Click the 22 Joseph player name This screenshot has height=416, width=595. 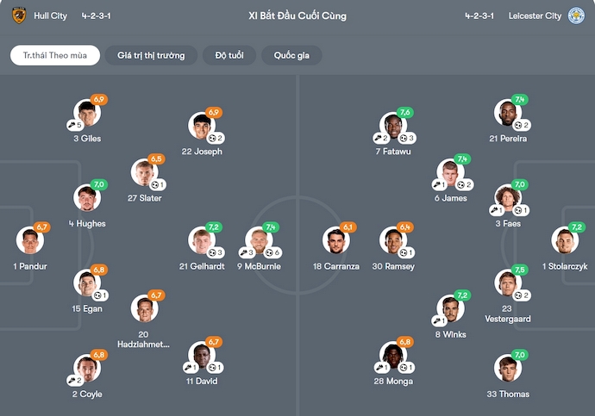[x=202, y=152]
